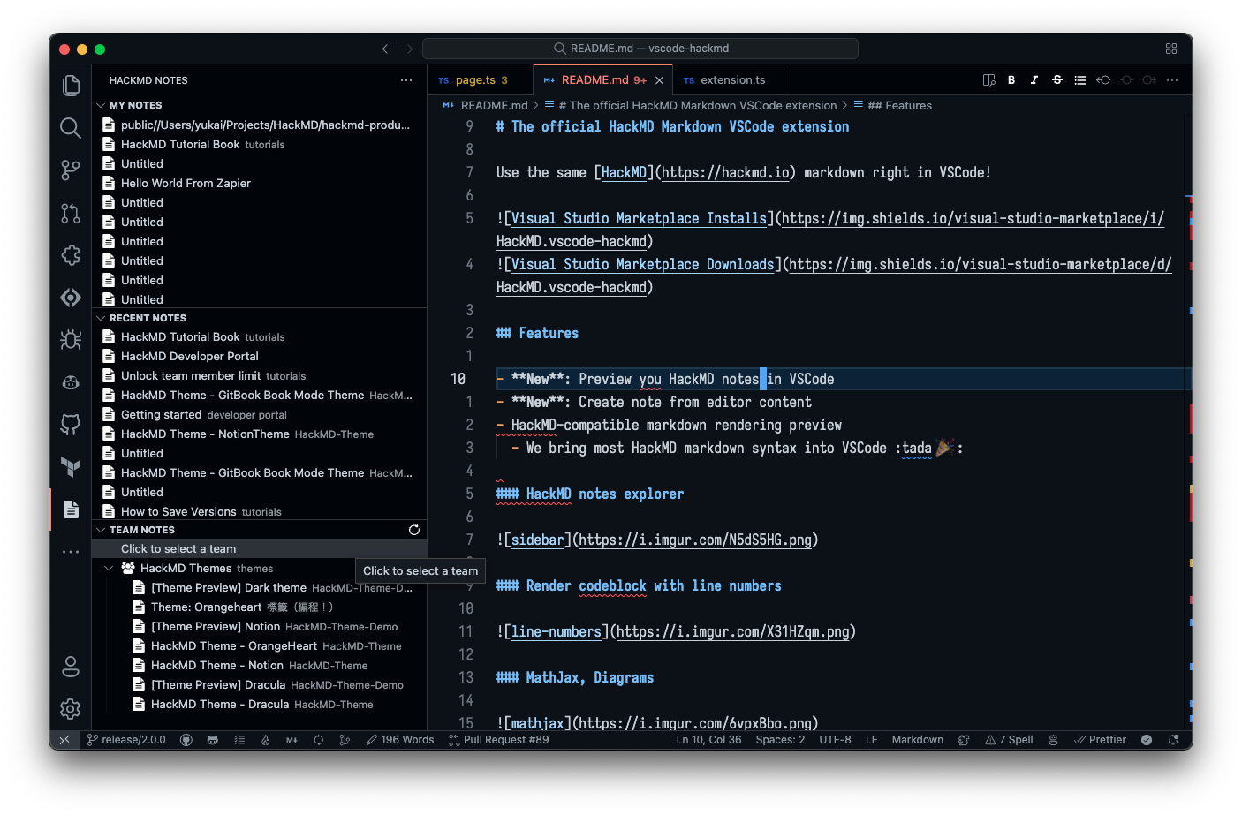Click Prettier status item
This screenshot has width=1242, height=815.
point(1100,740)
